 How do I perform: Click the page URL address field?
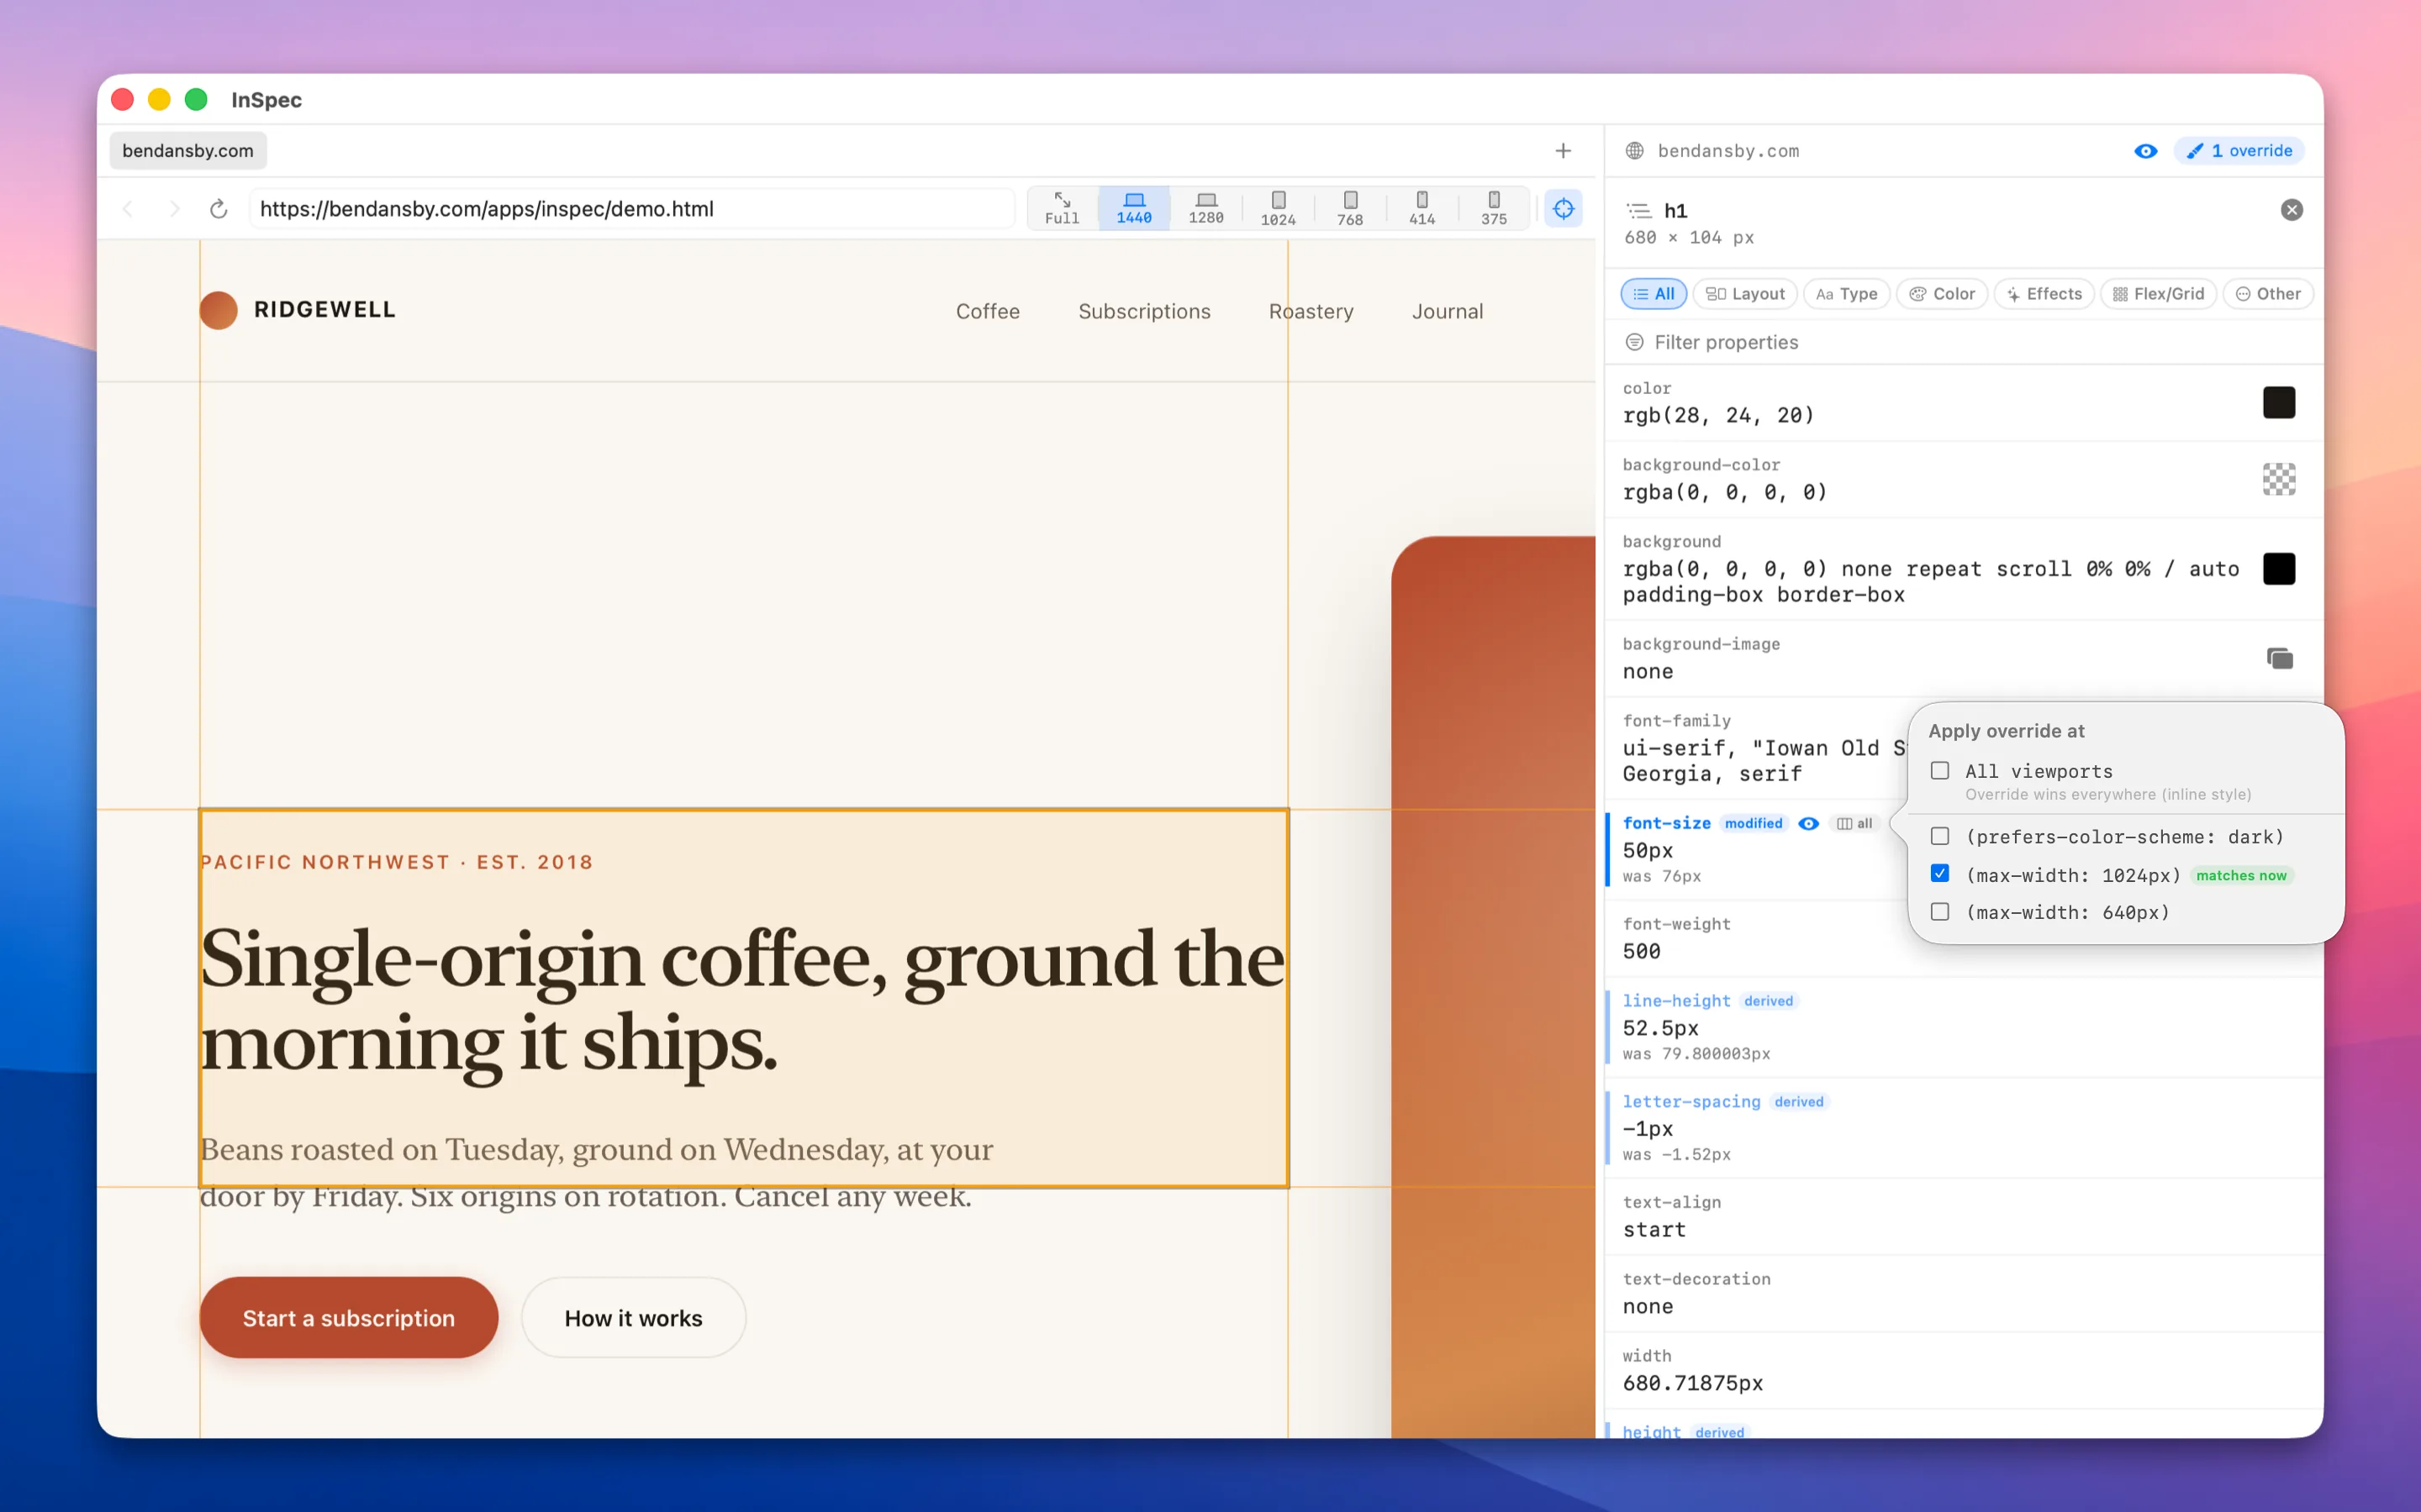coord(632,209)
